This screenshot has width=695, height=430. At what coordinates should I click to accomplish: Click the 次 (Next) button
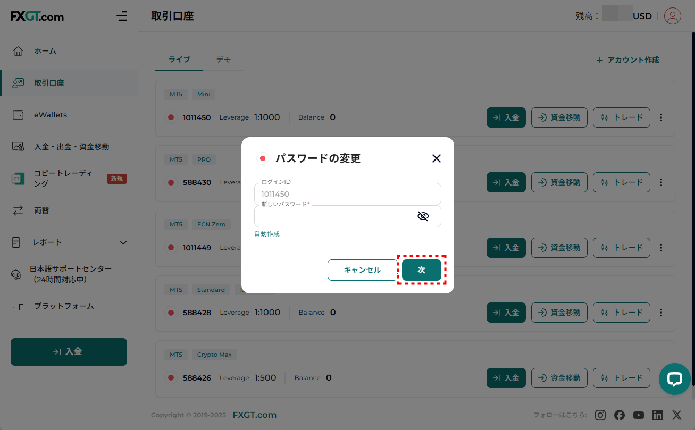click(x=421, y=270)
